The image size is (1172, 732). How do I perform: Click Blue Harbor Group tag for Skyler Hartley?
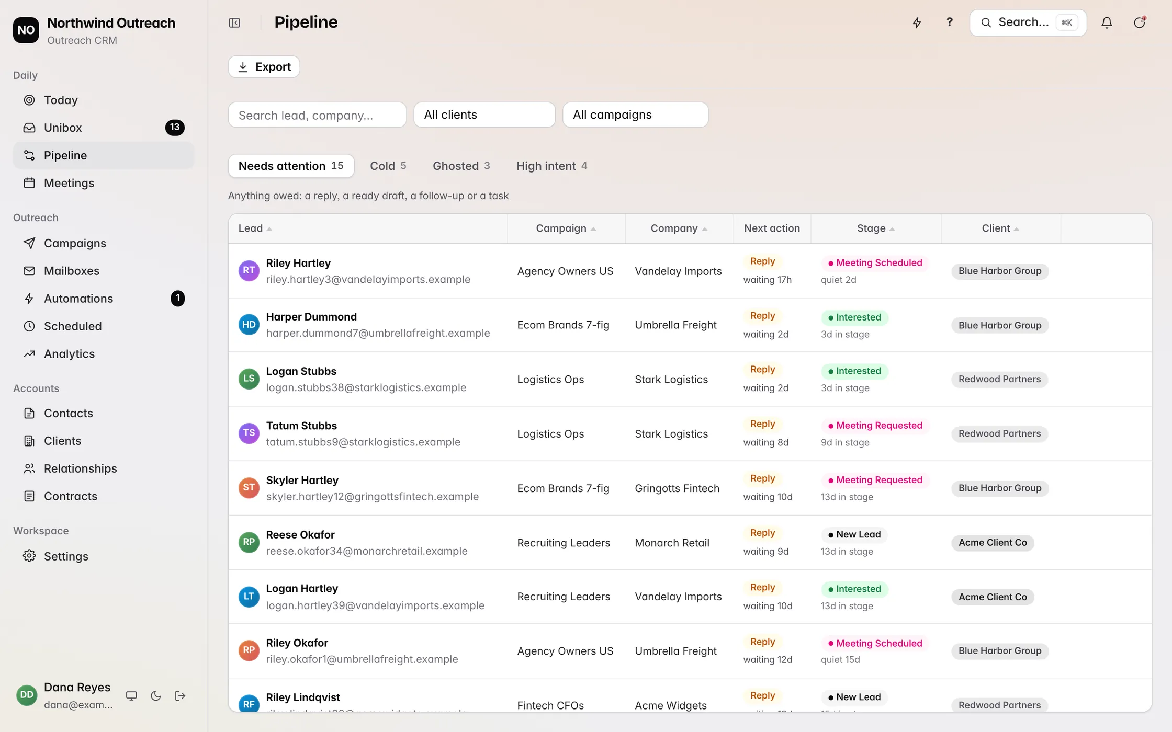point(1000,488)
